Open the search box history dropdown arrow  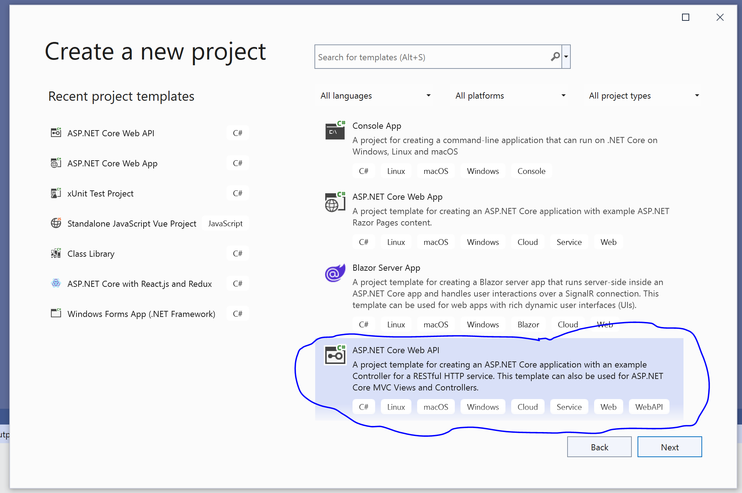[566, 57]
